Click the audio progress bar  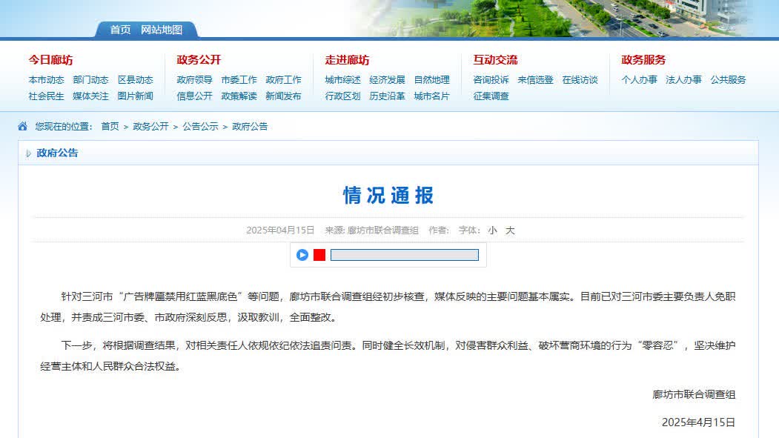pyautogui.click(x=404, y=255)
